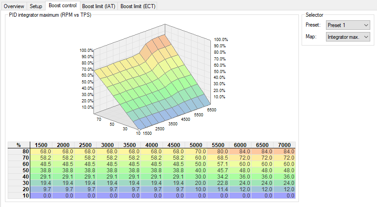Open the Preset 1 dropdown
The image size is (377, 207).
(348, 25)
